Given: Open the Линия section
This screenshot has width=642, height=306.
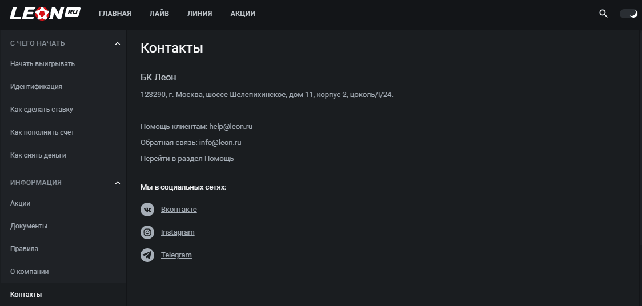Looking at the screenshot, I should [x=200, y=14].
